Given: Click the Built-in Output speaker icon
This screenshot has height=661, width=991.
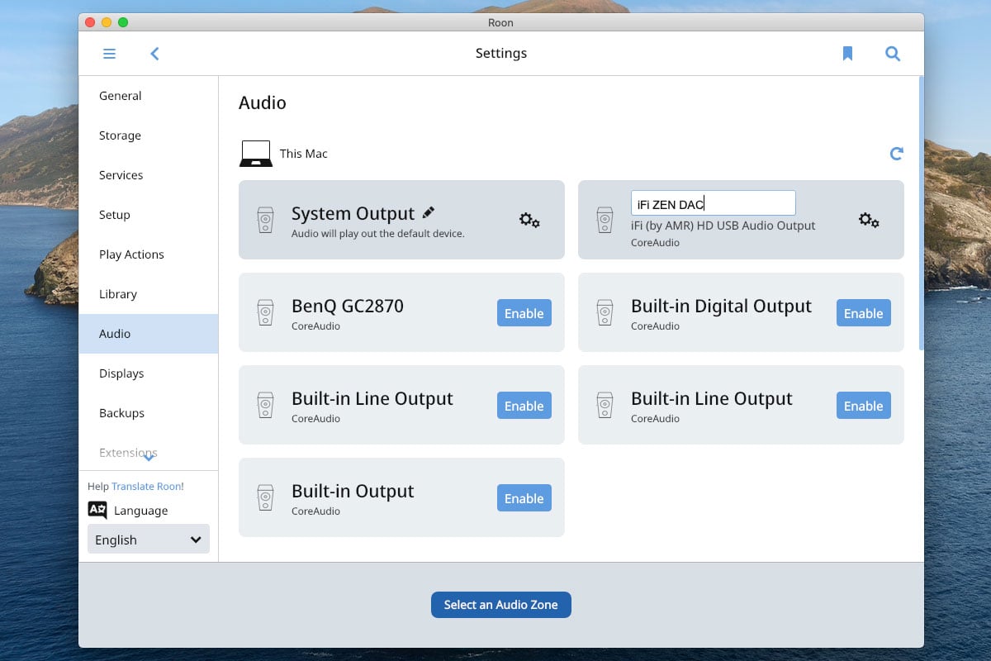Looking at the screenshot, I should (x=265, y=497).
